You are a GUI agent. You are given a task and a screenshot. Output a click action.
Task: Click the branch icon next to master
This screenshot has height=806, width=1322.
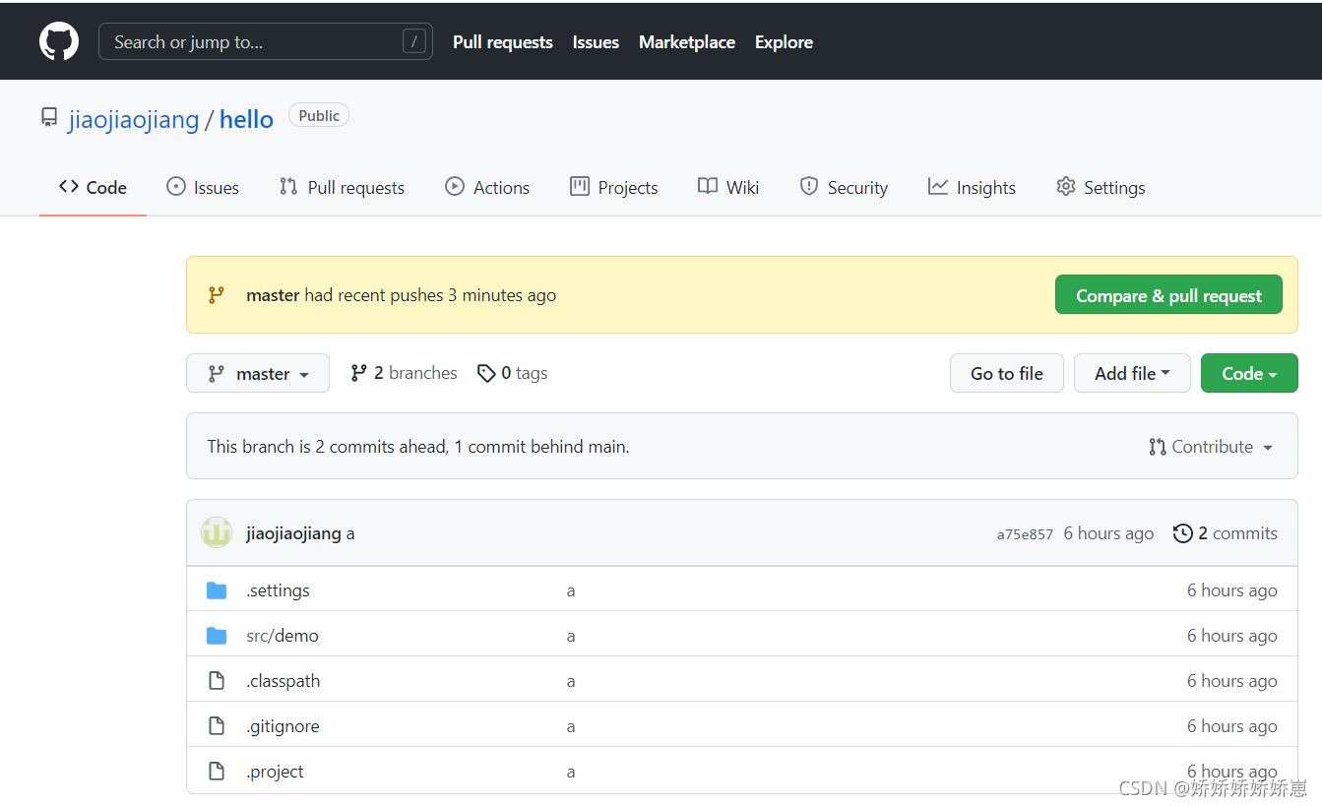216,373
